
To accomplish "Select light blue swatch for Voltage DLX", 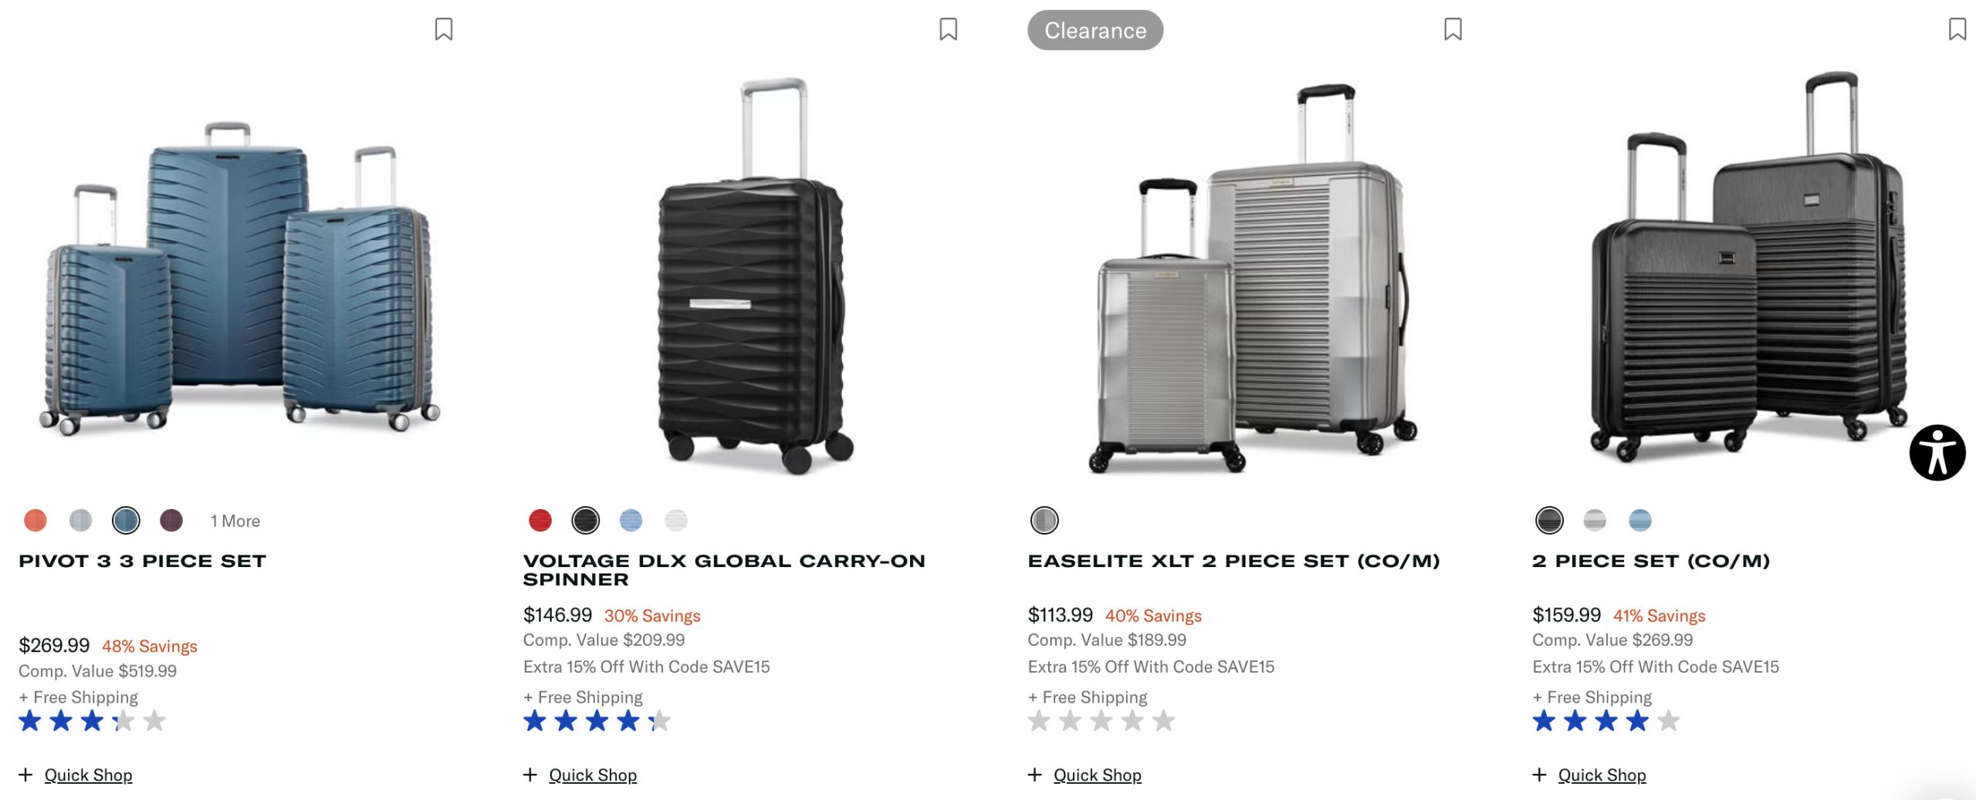I will (x=631, y=521).
